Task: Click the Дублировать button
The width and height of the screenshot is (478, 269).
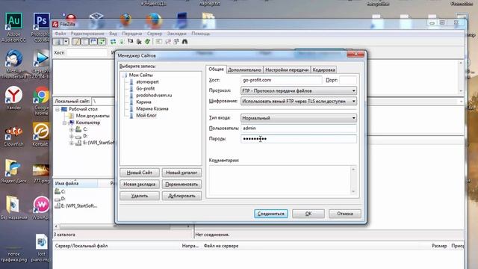Action: click(x=181, y=196)
